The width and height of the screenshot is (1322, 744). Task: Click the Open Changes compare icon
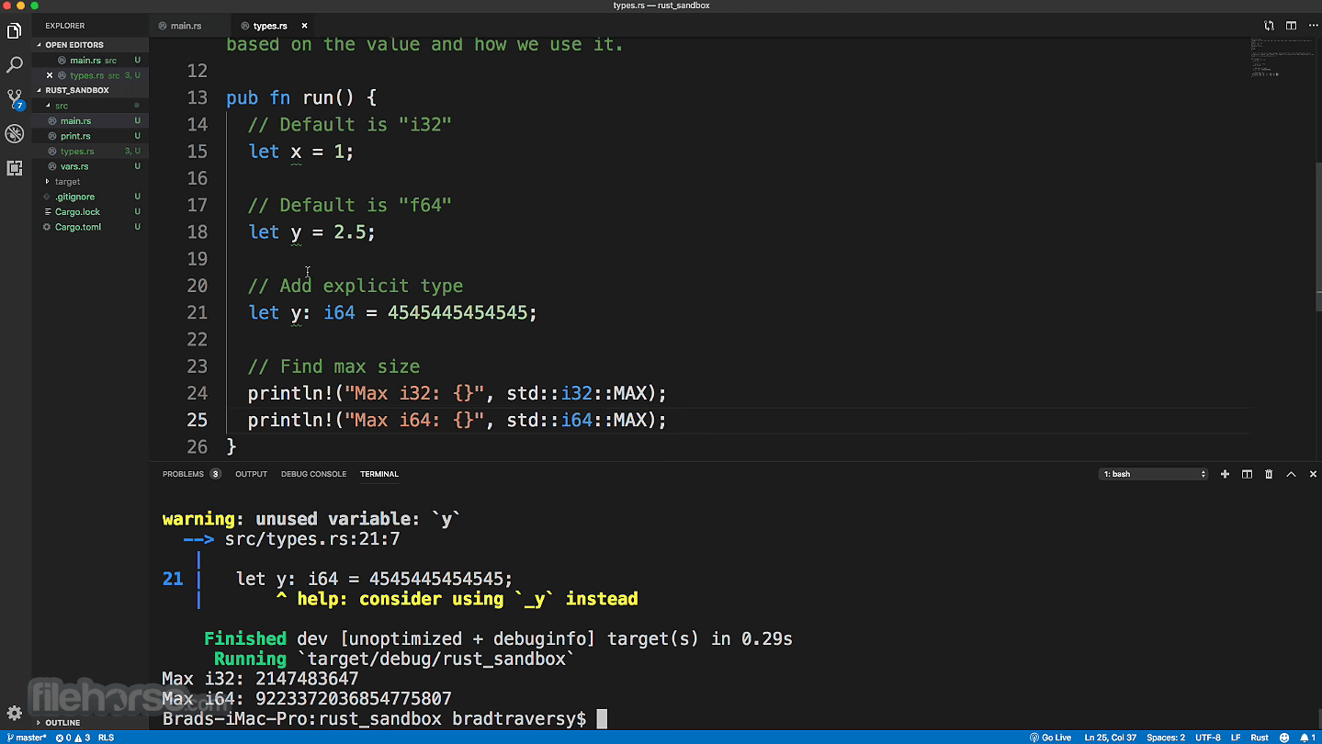tap(1269, 26)
